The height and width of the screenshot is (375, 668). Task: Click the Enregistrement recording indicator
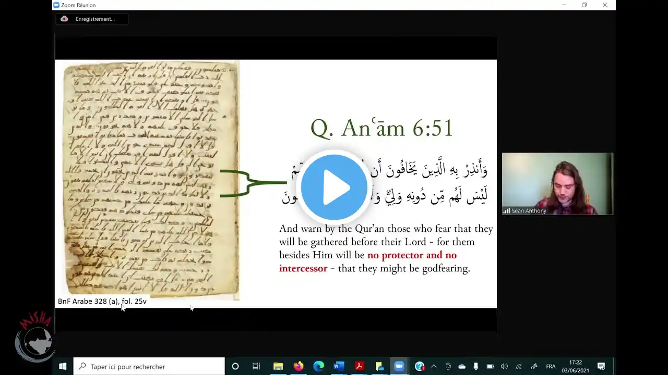[91, 19]
